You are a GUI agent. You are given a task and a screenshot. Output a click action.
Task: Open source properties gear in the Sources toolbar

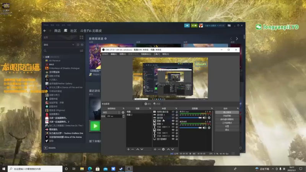[163, 149]
